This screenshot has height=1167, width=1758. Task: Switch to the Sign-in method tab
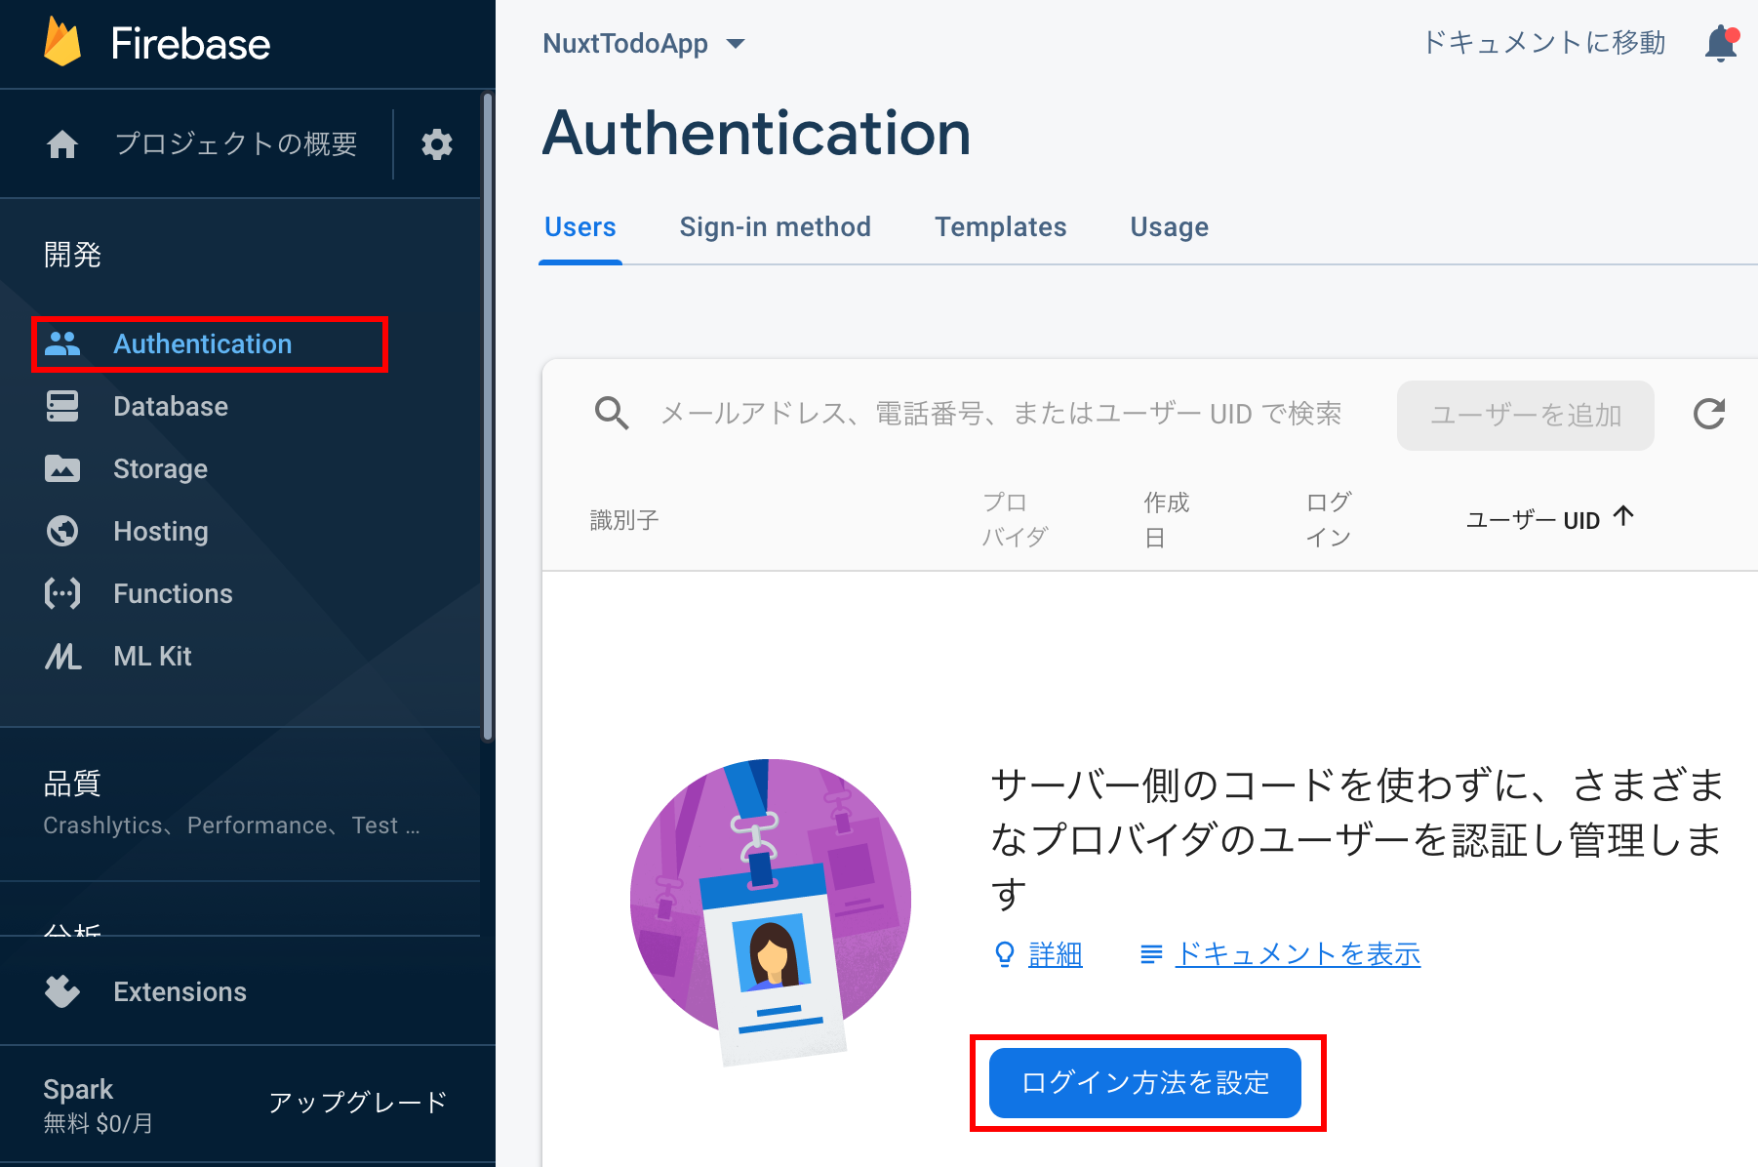pyautogui.click(x=775, y=227)
